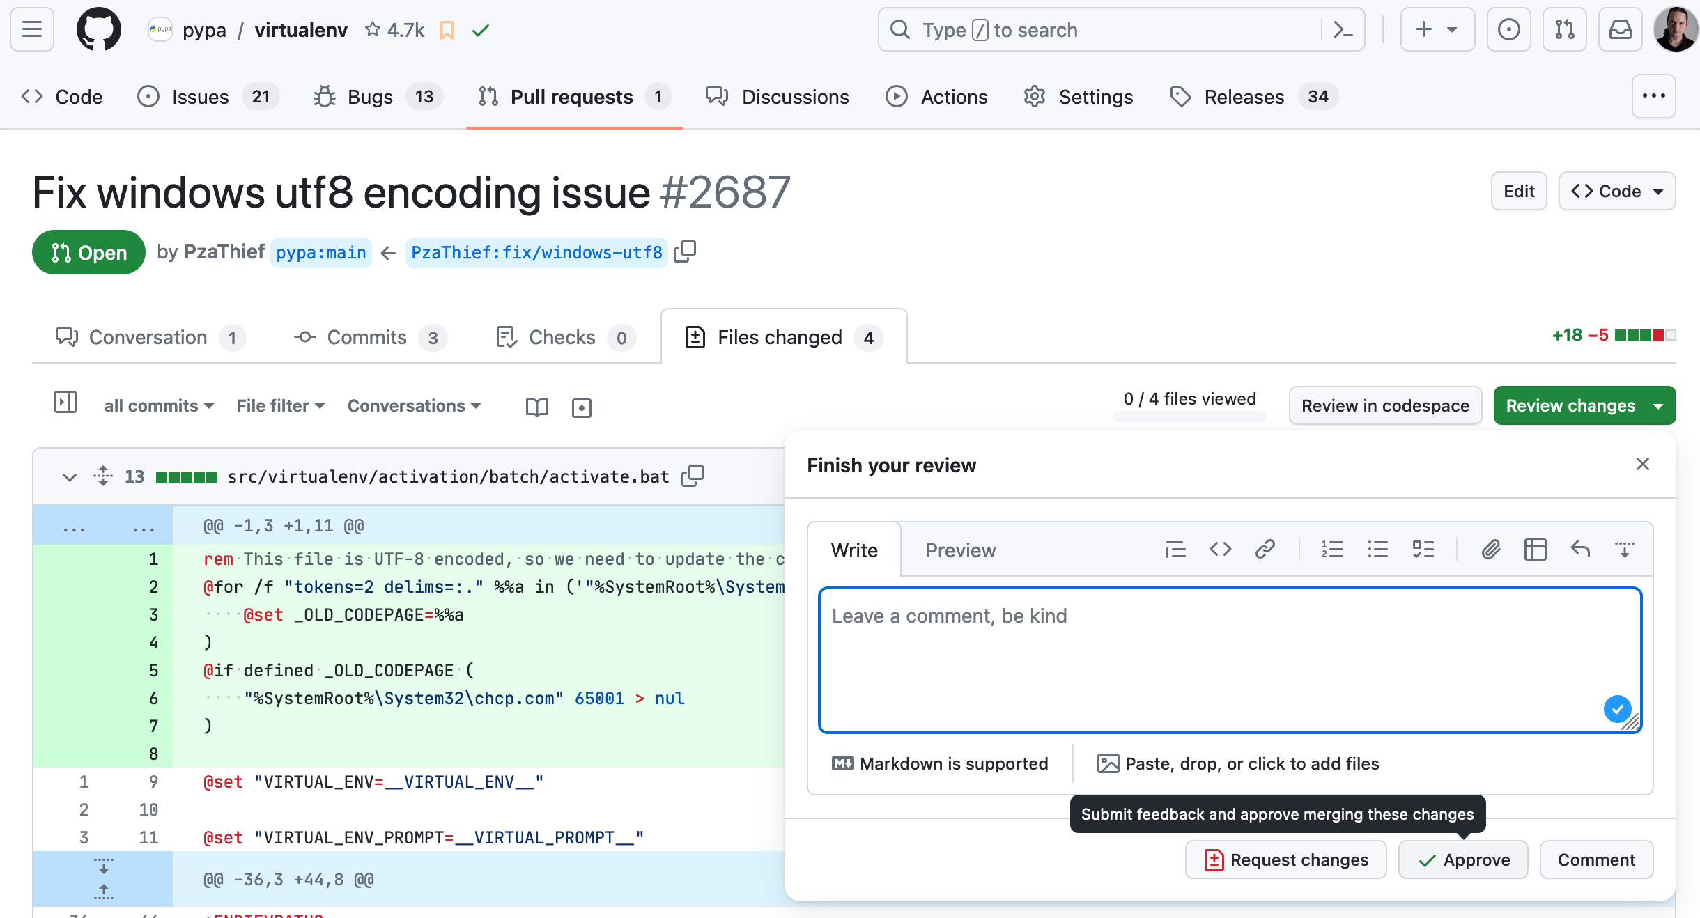This screenshot has width=1700, height=918.
Task: Copy the activate.bat file path
Action: click(693, 476)
